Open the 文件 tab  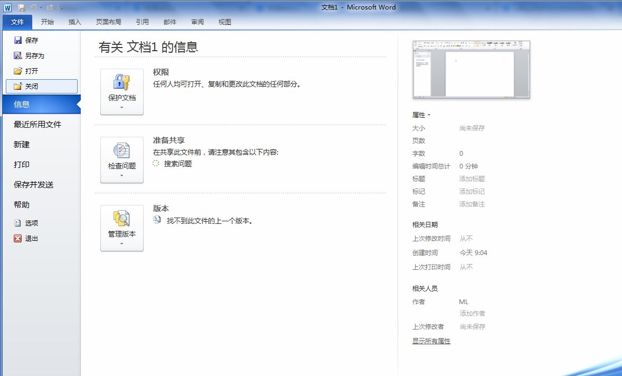[17, 22]
